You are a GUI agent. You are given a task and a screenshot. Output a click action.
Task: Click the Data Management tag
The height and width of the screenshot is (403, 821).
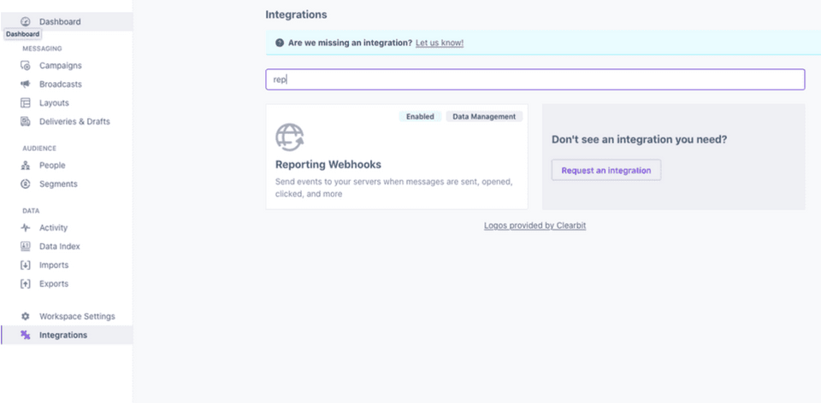pos(484,117)
